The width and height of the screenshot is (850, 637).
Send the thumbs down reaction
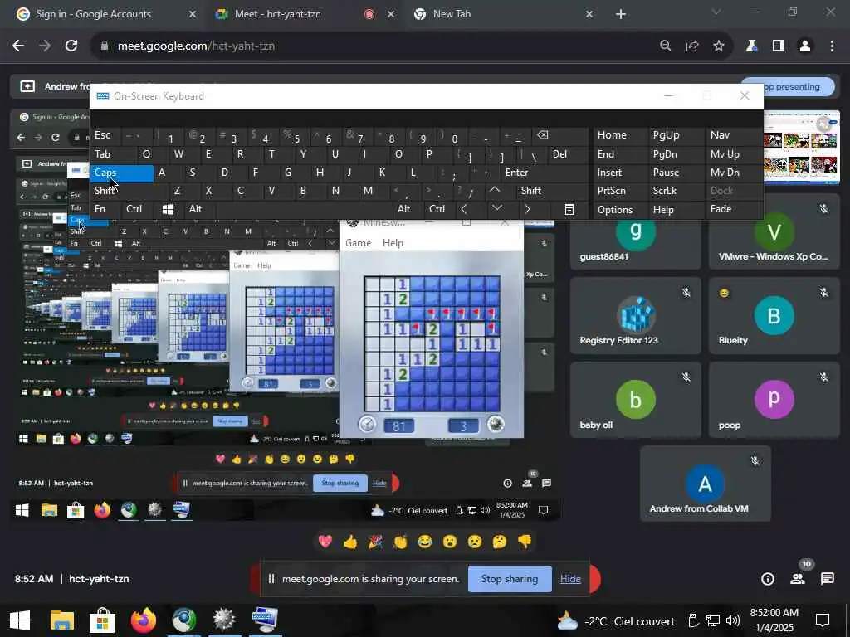(x=525, y=541)
